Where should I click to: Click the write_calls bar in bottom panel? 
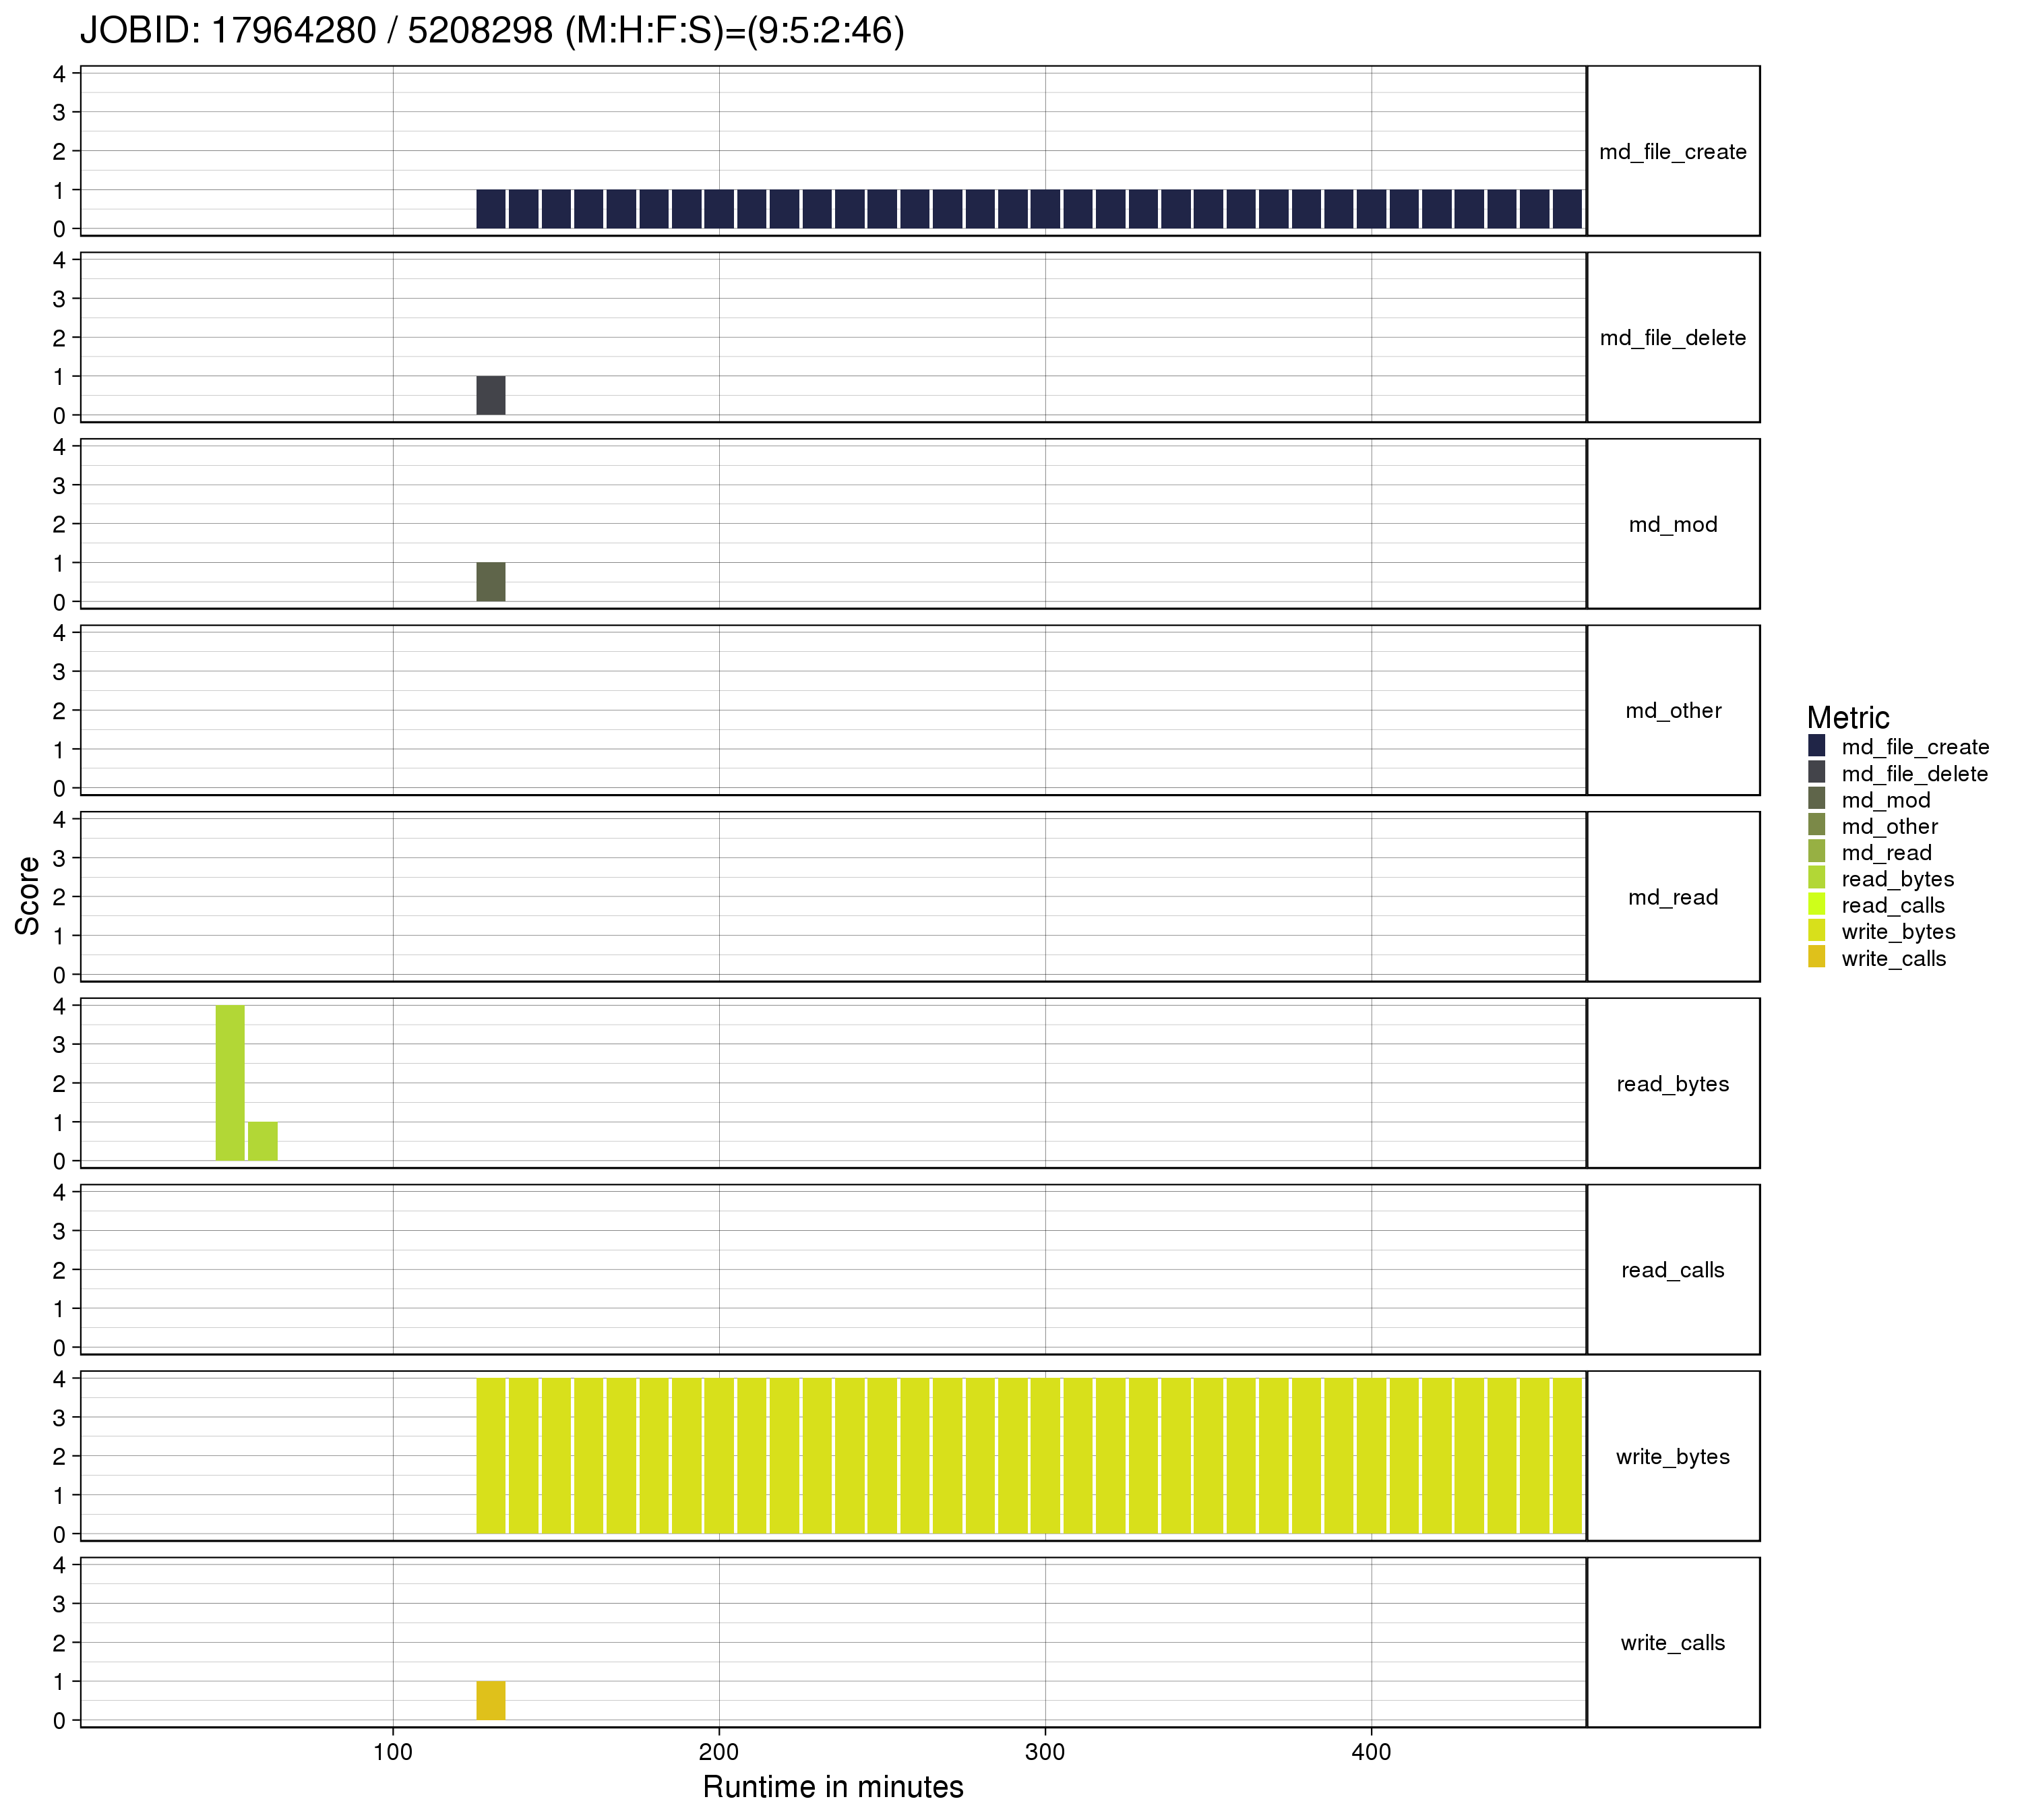[x=490, y=1700]
